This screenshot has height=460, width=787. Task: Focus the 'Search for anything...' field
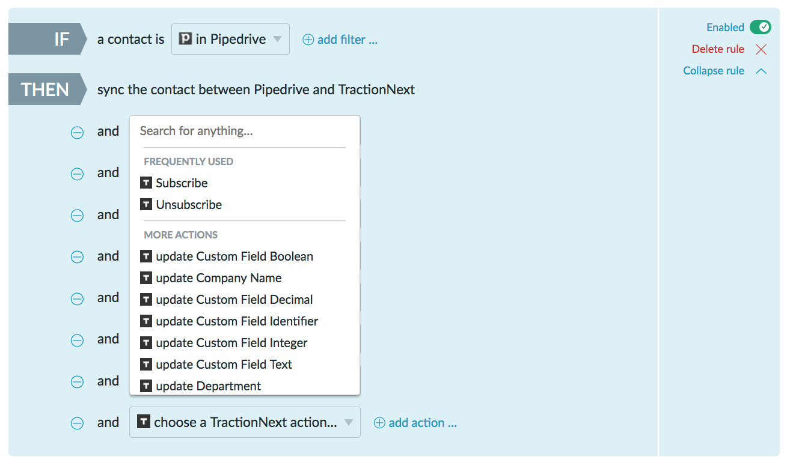pos(245,131)
